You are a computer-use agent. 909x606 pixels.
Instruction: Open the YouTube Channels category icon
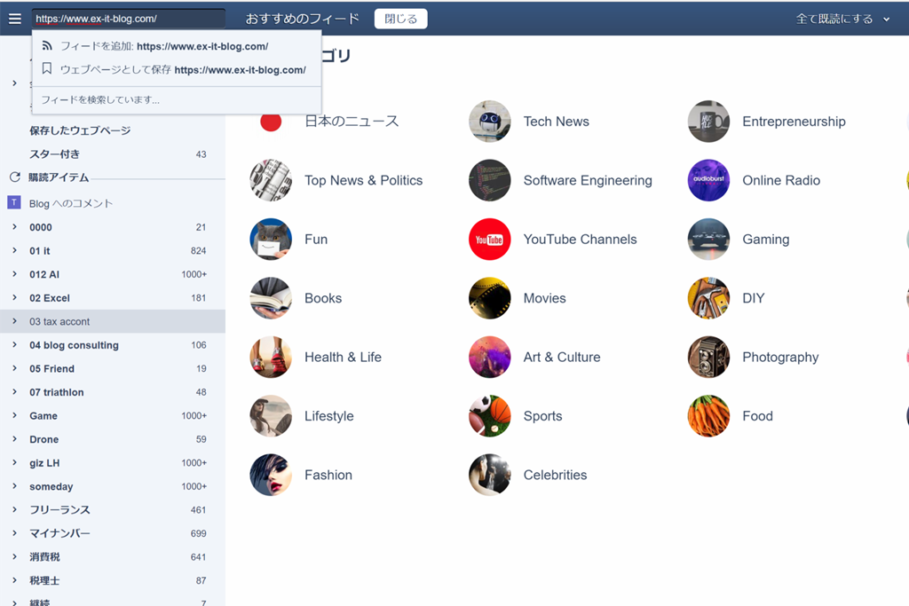point(489,240)
